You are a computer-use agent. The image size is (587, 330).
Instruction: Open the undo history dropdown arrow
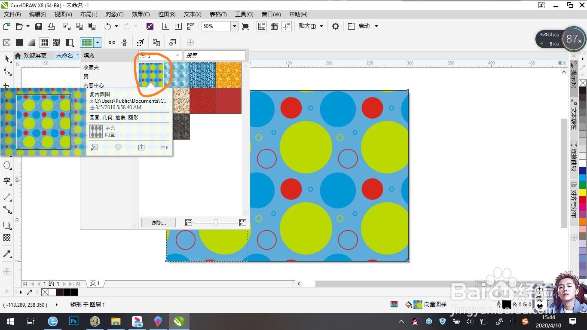116,26
